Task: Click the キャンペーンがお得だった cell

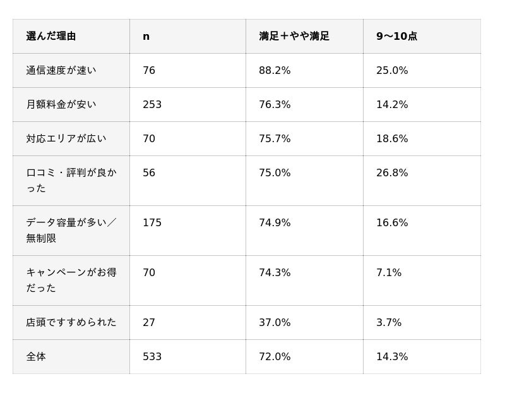Action: [x=71, y=281]
